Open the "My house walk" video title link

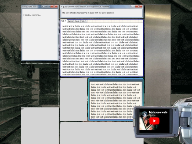(x=158, y=112)
